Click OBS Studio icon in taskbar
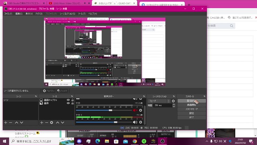257x145 pixels. [162, 141]
